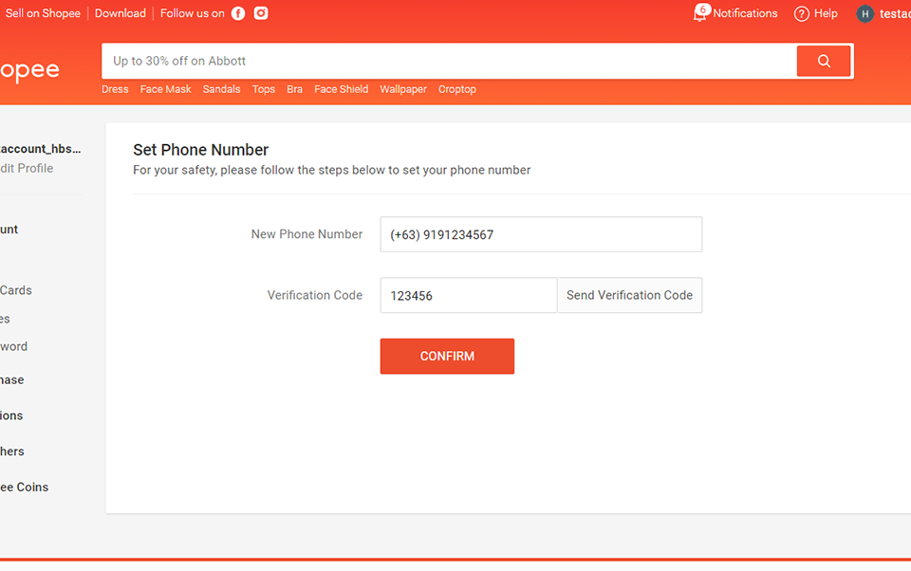Select the Face Shield trending search
This screenshot has width=911, height=571.
[x=341, y=88]
